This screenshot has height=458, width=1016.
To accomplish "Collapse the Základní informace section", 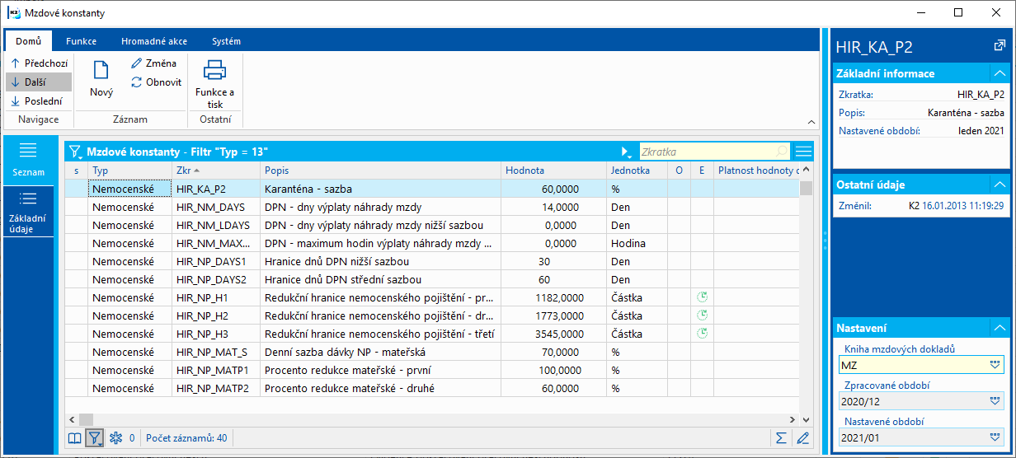I will pyautogui.click(x=1000, y=73).
